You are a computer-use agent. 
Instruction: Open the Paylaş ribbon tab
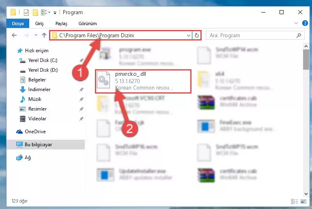click(61, 23)
